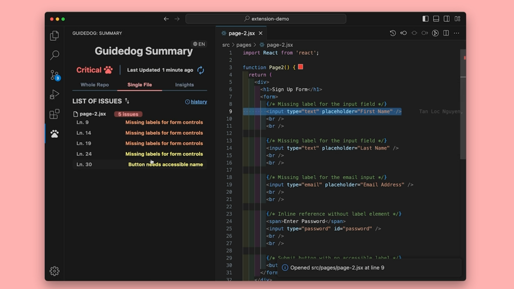Go forward using the right arrow

(x=177, y=19)
